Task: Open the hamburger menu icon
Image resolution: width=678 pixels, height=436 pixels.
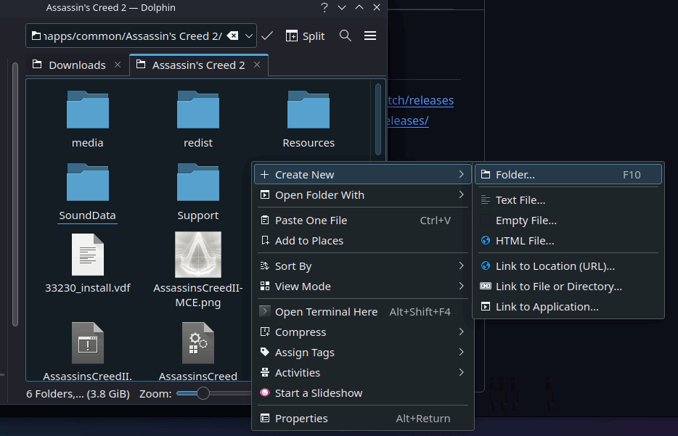Action: [370, 36]
